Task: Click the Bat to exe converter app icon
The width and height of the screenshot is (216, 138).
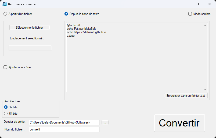Action: pyautogui.click(x=5, y=4)
